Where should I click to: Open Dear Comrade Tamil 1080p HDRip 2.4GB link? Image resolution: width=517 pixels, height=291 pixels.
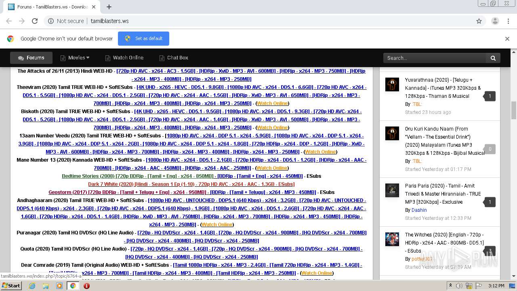[219, 265]
